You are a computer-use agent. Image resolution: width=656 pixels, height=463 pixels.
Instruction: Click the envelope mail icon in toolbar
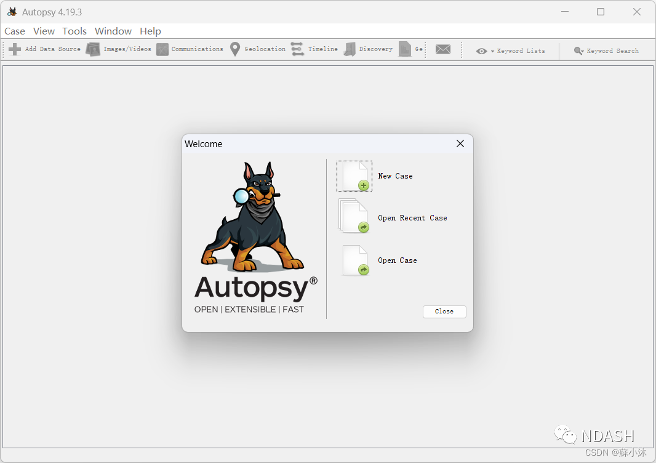[x=443, y=49]
